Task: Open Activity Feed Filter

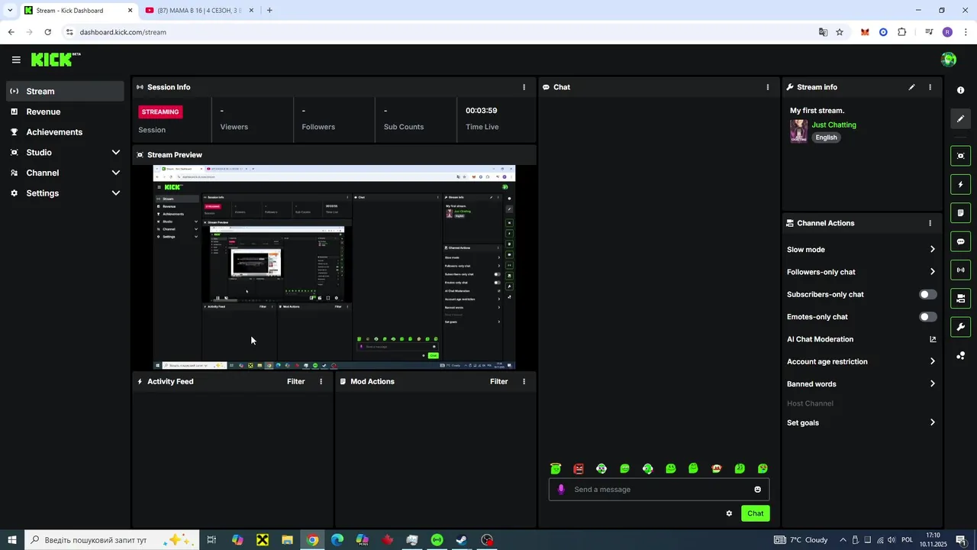Action: [x=296, y=381]
